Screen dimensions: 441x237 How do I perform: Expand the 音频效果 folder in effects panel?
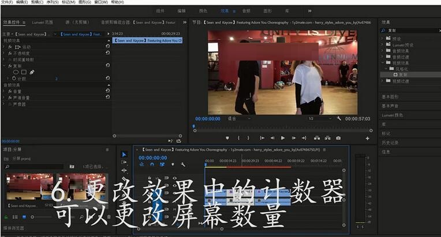click(383, 50)
